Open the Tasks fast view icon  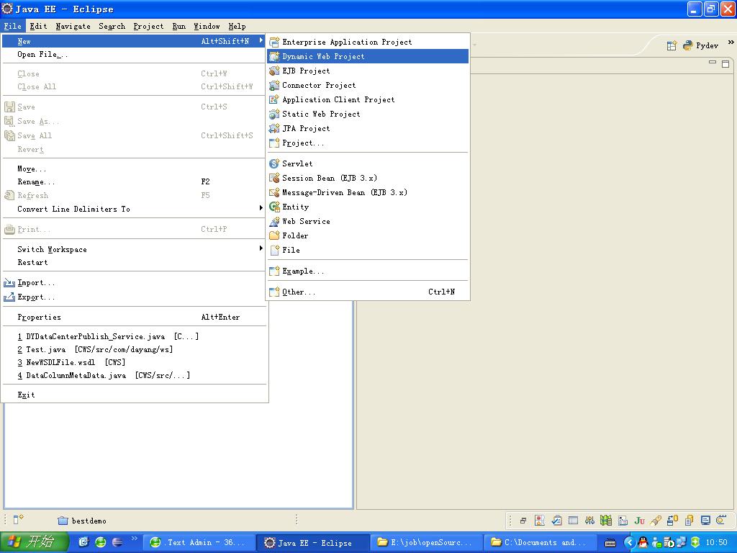coord(556,520)
